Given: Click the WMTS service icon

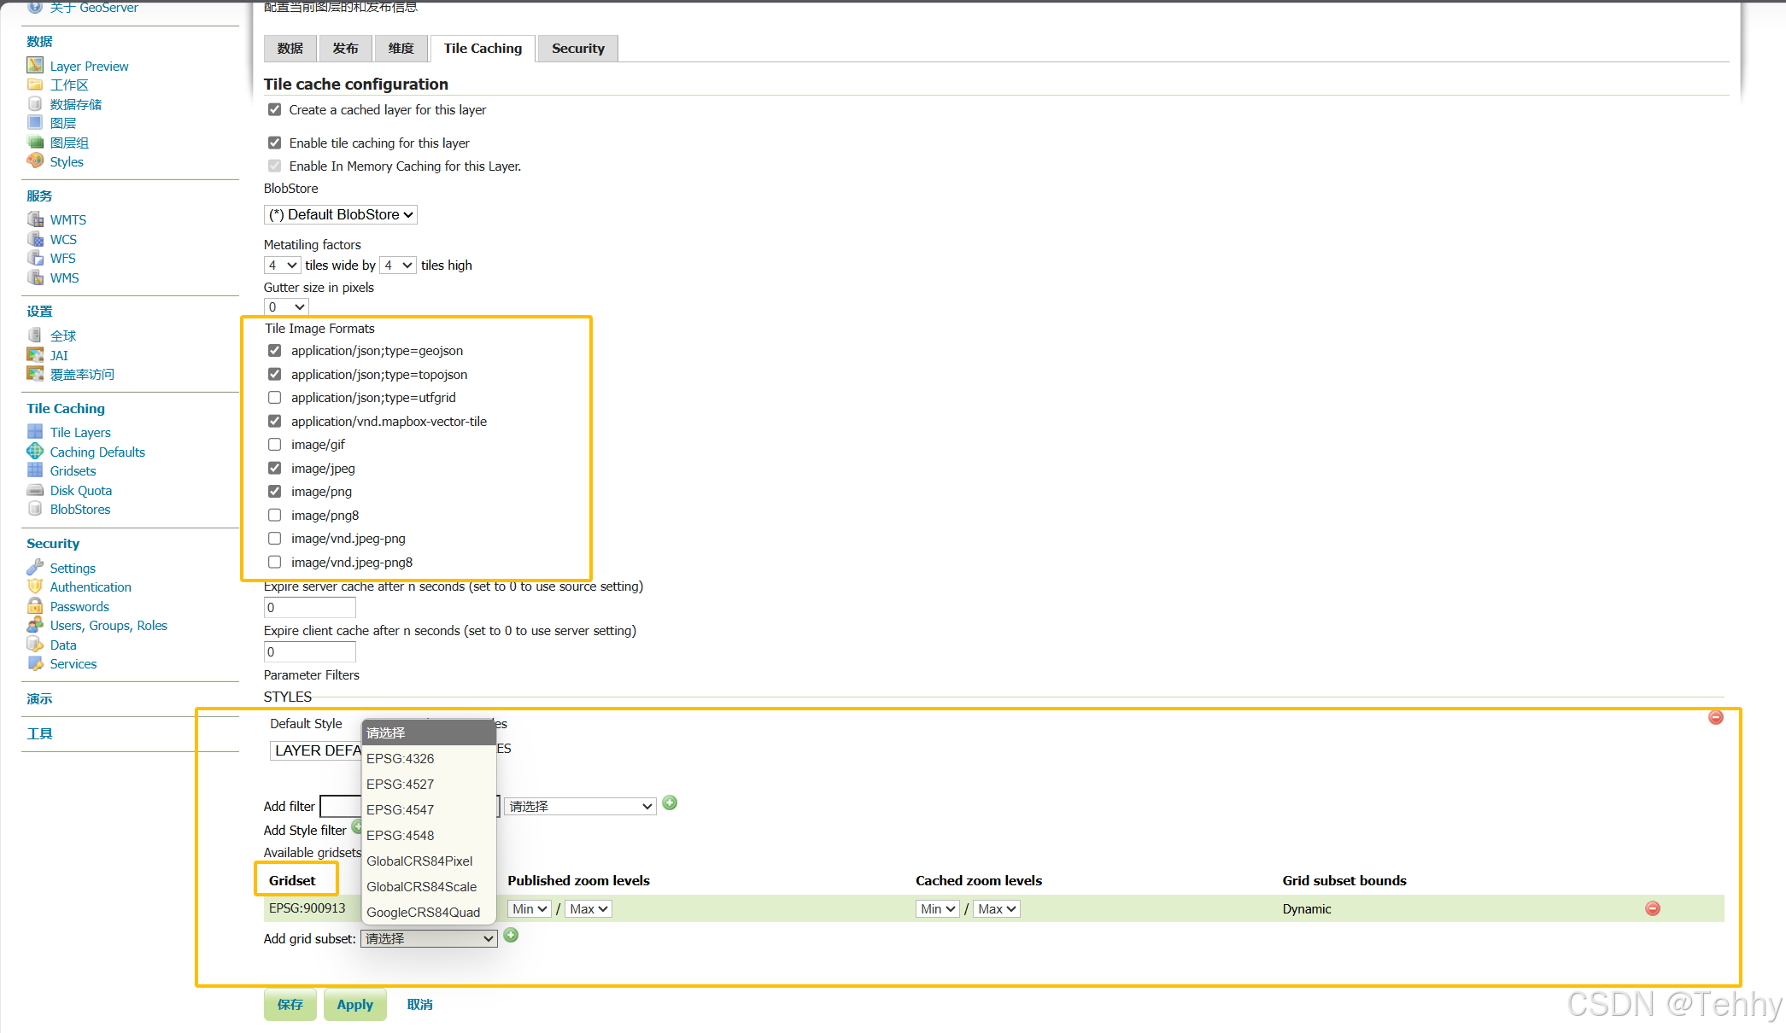Looking at the screenshot, I should pyautogui.click(x=35, y=219).
